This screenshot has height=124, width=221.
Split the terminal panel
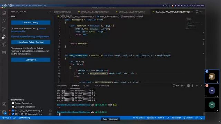188,86
